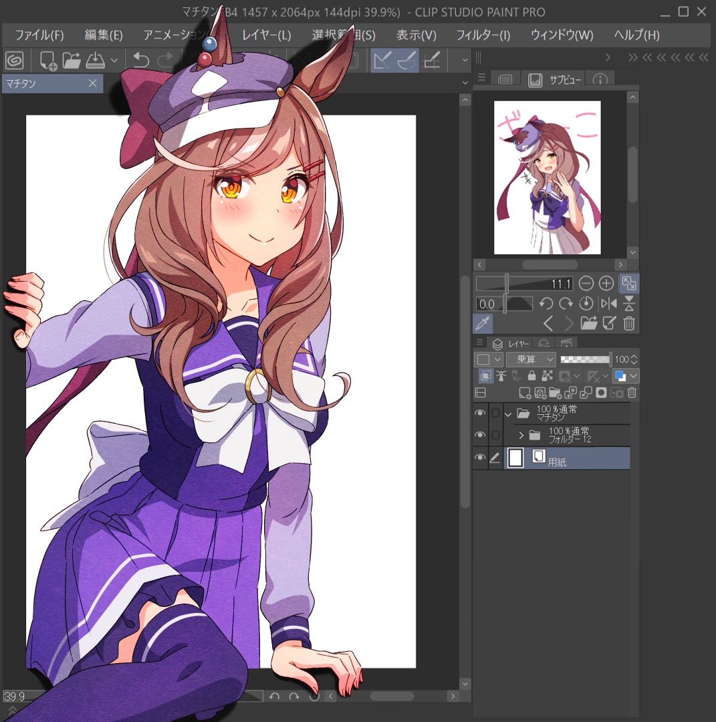The width and height of the screenshot is (716, 722).
Task: Click the lock layer padlock icon
Action: pyautogui.click(x=531, y=376)
